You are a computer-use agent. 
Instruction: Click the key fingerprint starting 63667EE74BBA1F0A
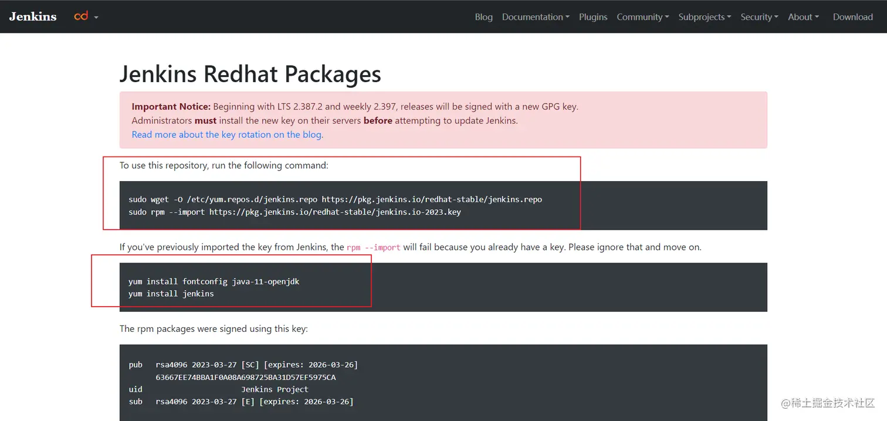pos(246,377)
